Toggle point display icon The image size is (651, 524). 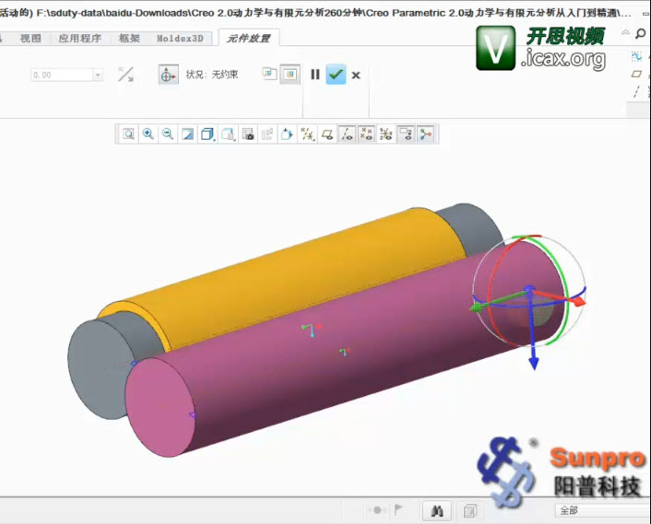click(x=367, y=134)
